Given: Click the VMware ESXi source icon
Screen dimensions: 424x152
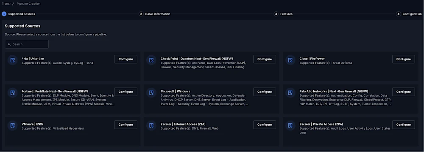Looking at the screenshot, I should pos(12,125).
